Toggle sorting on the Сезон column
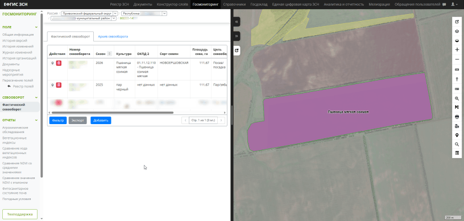 110,54
